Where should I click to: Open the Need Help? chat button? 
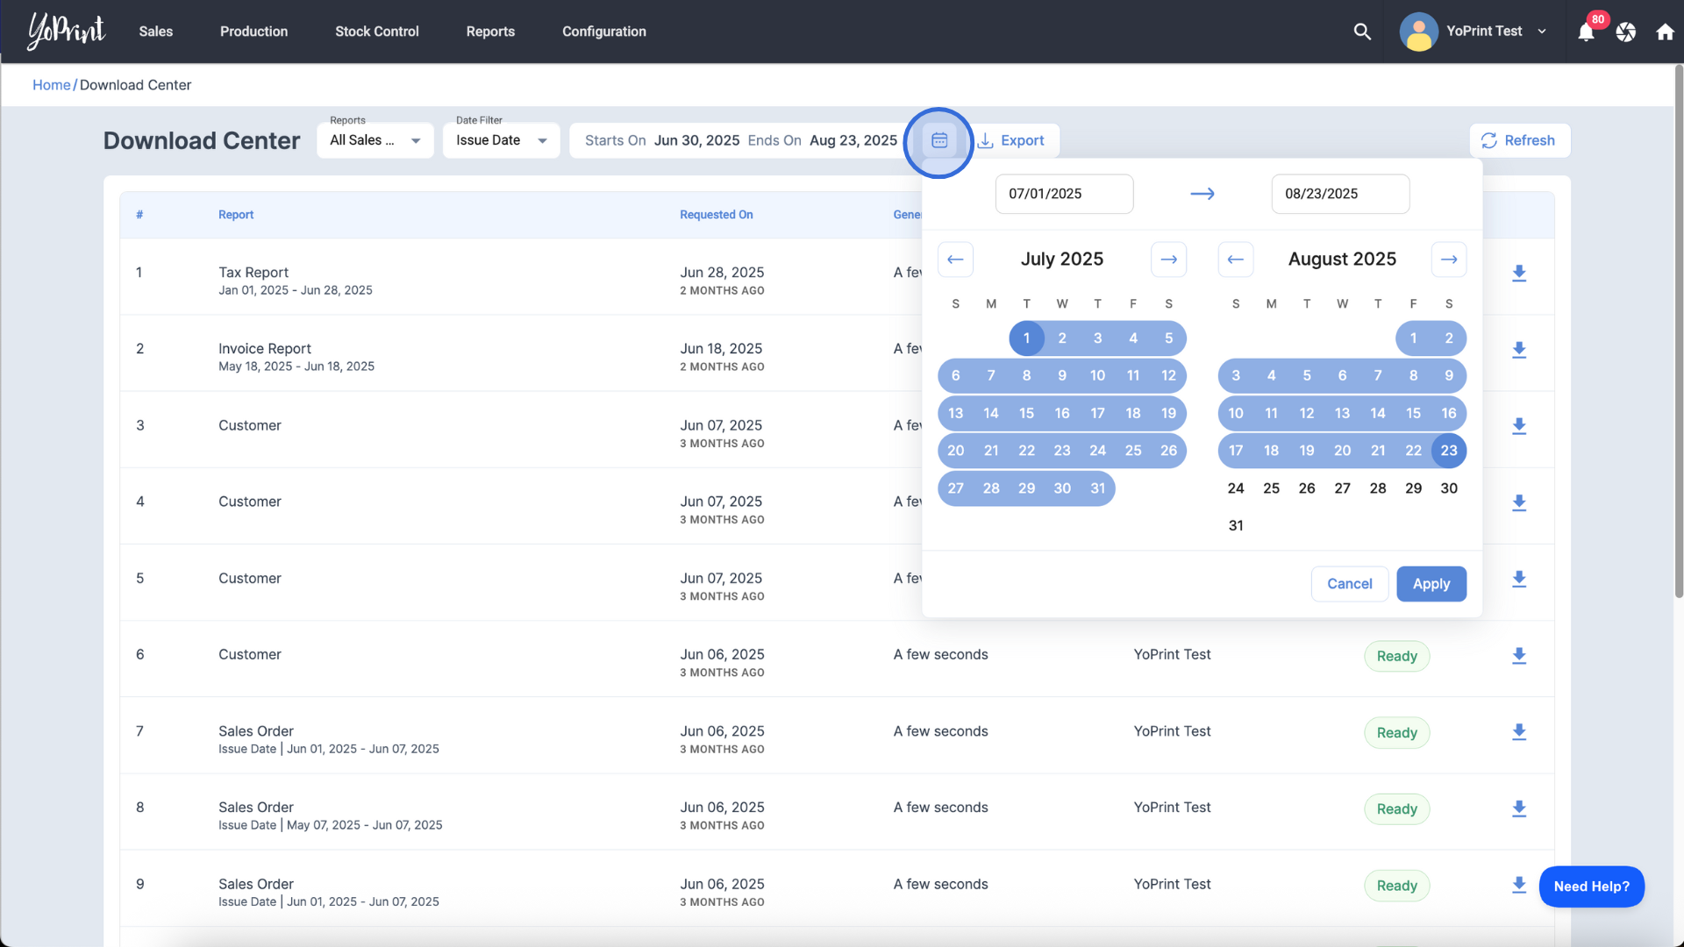[1591, 886]
